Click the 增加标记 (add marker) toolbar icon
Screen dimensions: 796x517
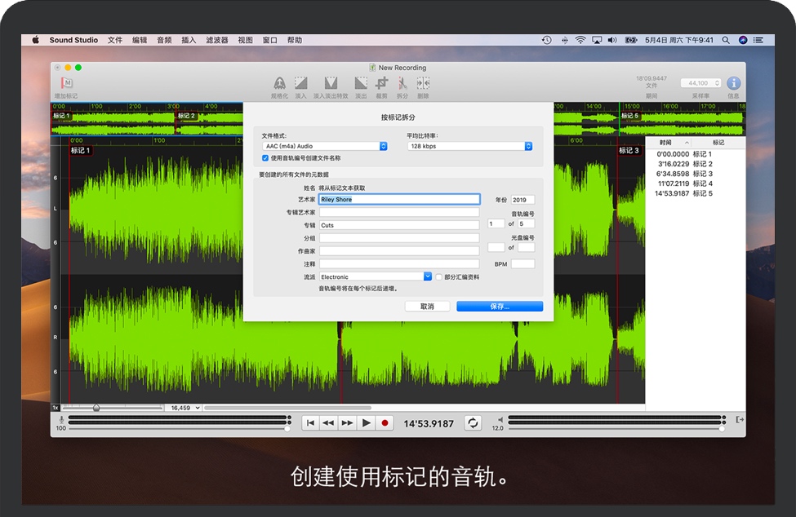pyautogui.click(x=67, y=83)
